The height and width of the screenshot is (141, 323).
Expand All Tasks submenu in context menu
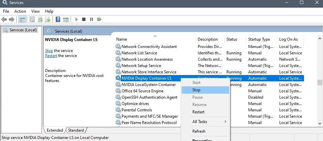coord(205,122)
